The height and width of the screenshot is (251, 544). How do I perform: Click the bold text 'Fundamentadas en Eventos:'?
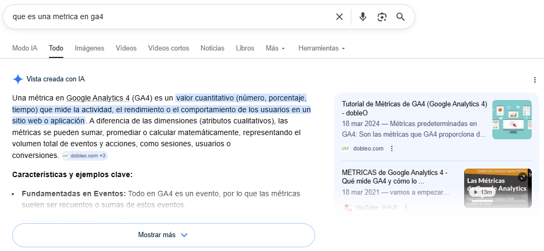(x=73, y=194)
